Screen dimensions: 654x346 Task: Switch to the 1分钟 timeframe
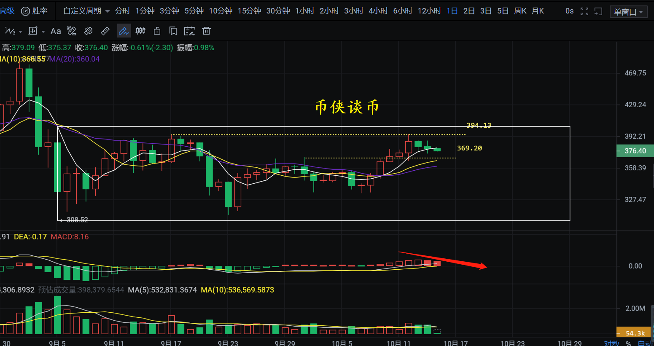click(x=145, y=11)
